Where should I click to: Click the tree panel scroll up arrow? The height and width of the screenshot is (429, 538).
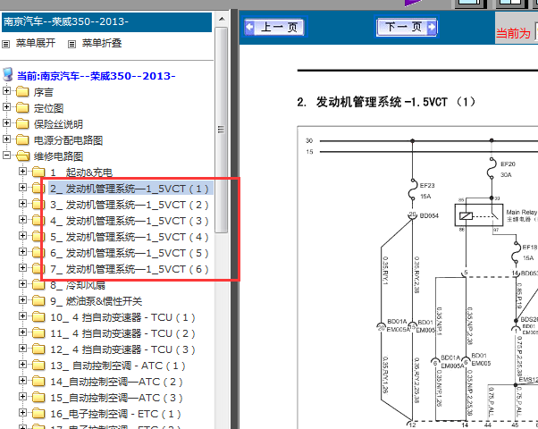click(222, 20)
